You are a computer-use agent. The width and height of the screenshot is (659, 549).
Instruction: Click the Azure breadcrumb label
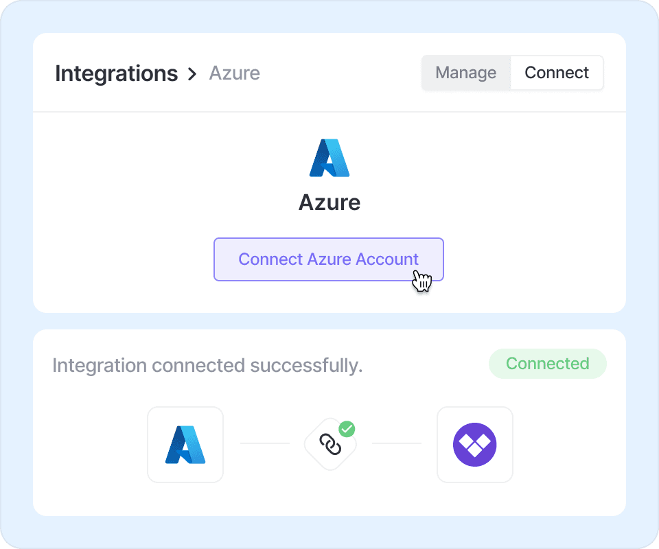pos(235,73)
